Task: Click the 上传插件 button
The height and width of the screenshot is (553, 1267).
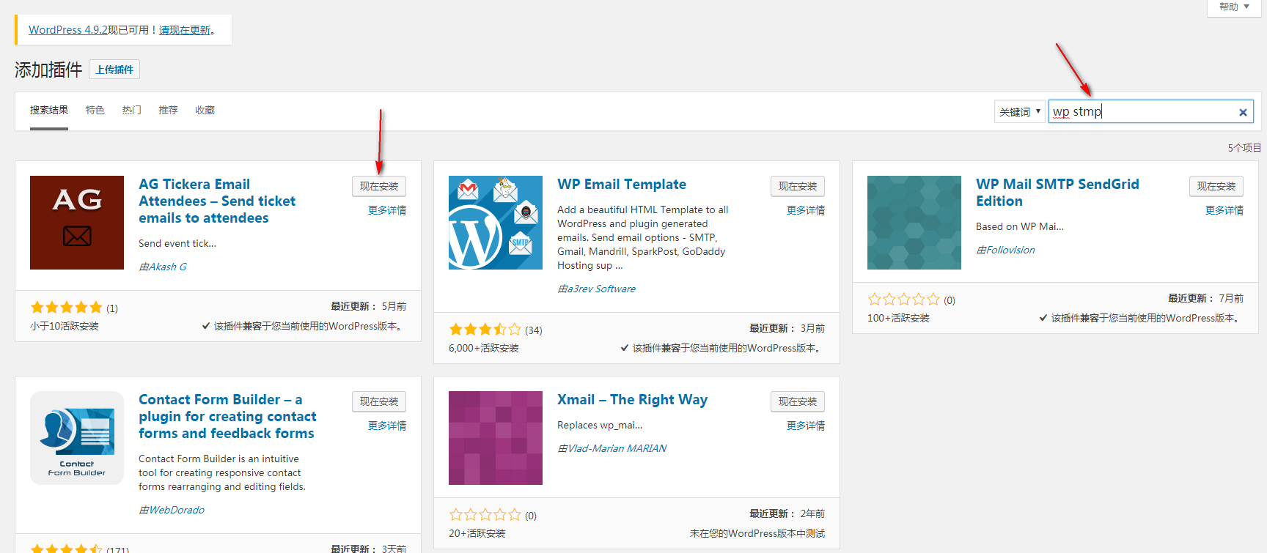Action: click(x=114, y=70)
